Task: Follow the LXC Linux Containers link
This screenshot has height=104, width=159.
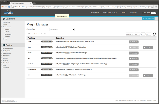Action: pyautogui.click(x=70, y=58)
